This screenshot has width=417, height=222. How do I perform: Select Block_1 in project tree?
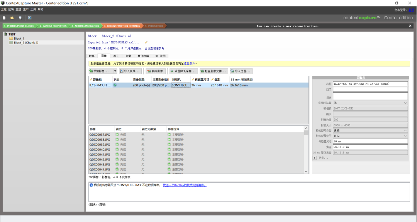[19, 38]
